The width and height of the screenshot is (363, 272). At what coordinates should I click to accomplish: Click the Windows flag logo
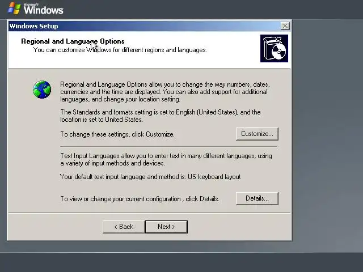[14, 8]
